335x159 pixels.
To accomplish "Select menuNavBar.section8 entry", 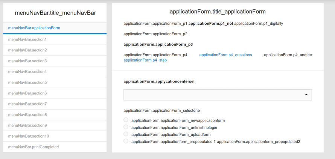I will click(x=55, y=115).
